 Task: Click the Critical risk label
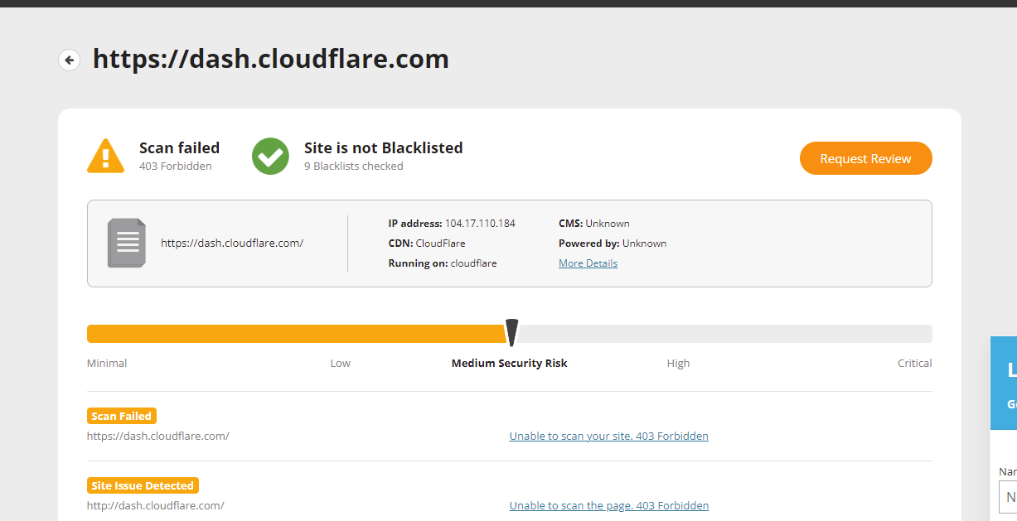tap(915, 364)
